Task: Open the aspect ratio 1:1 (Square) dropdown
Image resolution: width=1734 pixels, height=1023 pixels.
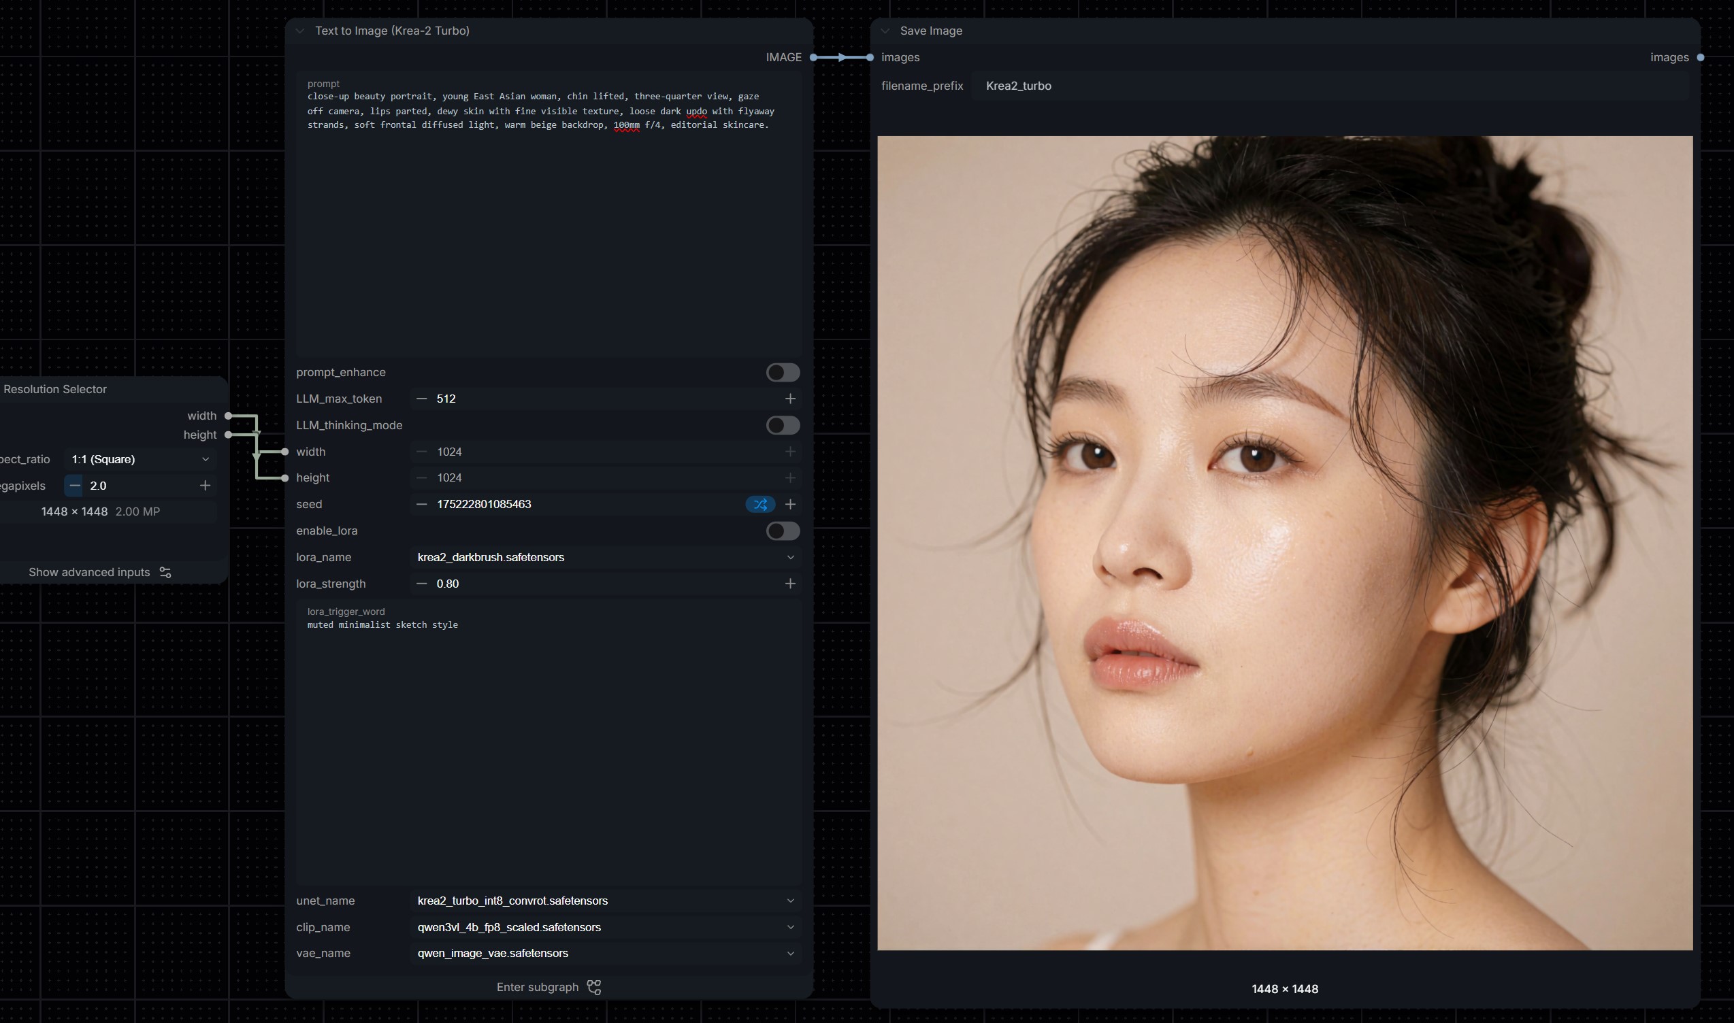Action: coord(140,460)
